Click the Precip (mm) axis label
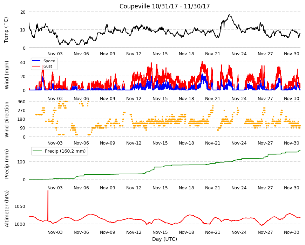 [x=7, y=164]
